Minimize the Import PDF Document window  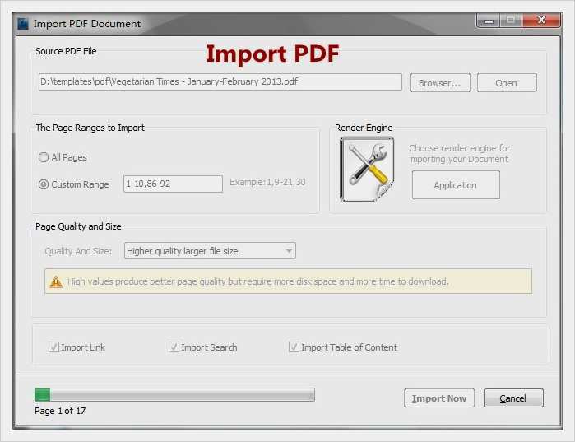488,21
